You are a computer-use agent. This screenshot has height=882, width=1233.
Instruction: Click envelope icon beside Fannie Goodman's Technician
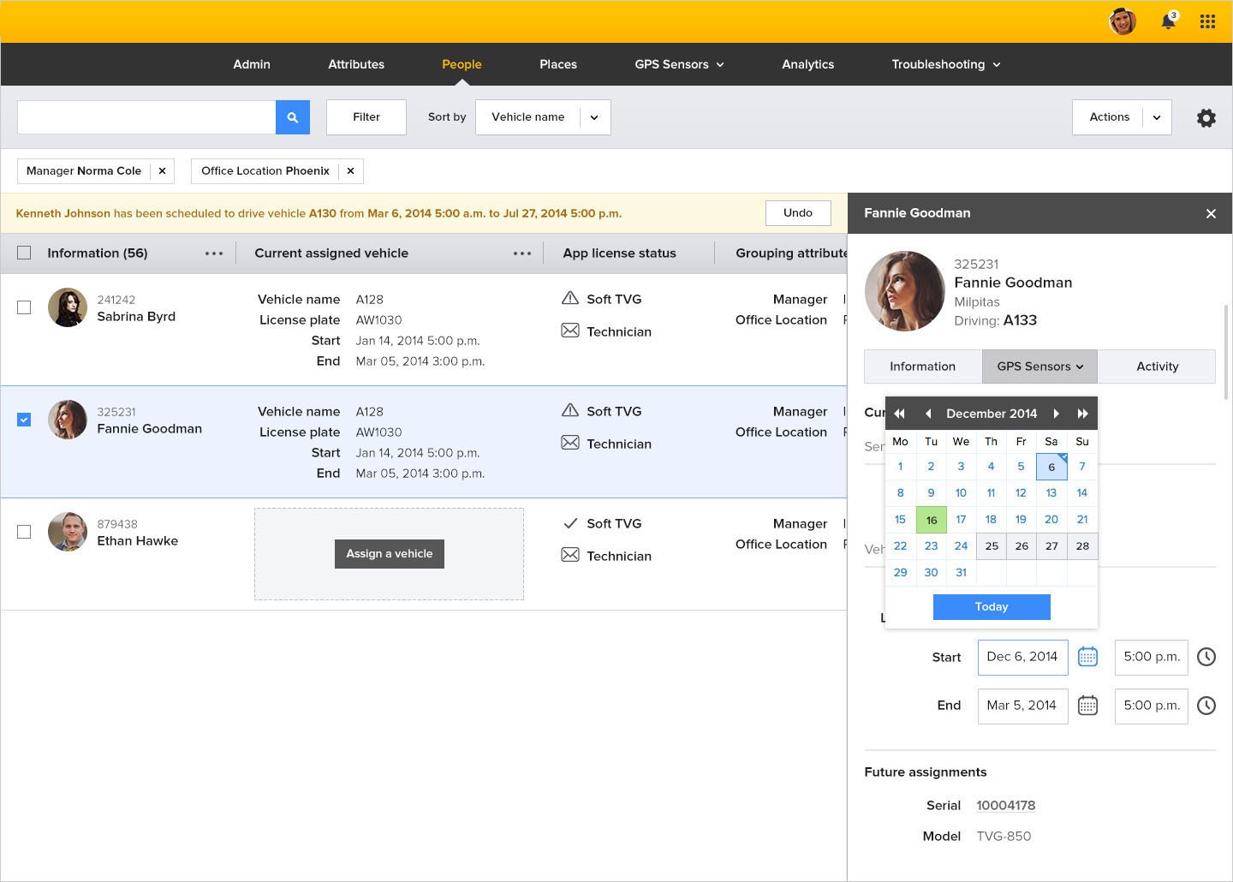[570, 443]
